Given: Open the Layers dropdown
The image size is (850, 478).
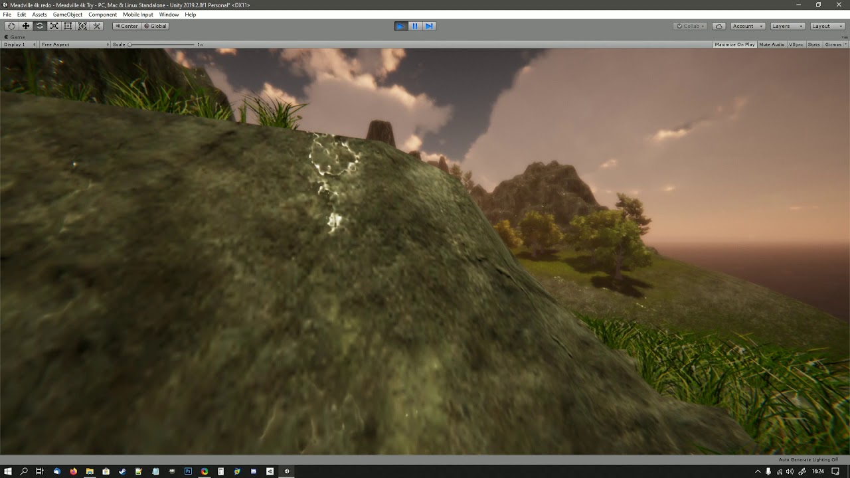Looking at the screenshot, I should tap(788, 26).
